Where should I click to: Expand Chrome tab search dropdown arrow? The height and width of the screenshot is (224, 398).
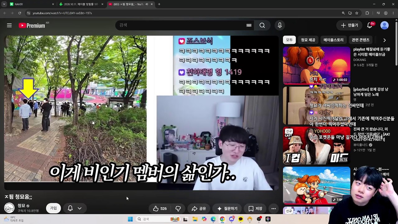[x=4, y=4]
